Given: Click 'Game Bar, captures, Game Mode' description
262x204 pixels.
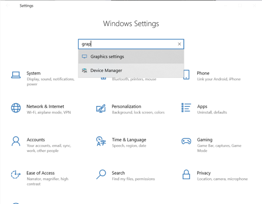Looking at the screenshot, I should [219, 148].
